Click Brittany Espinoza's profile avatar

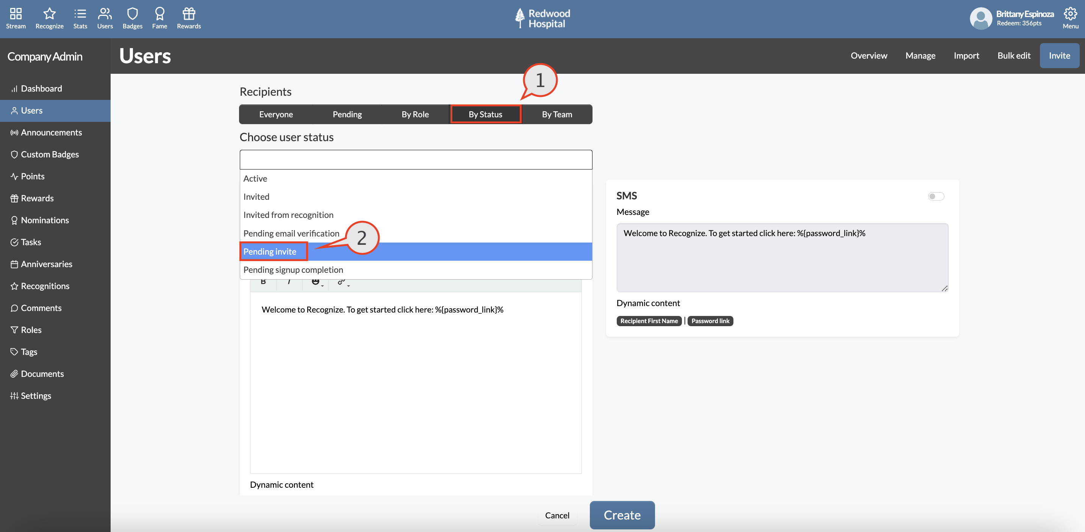click(x=981, y=19)
